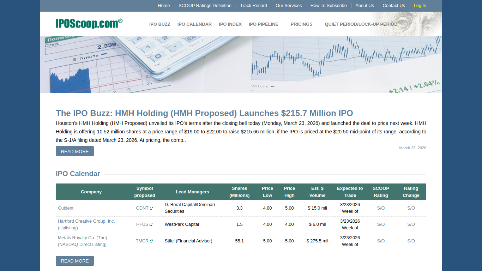Click Rating Change S/O for Metals Royalty

click(x=411, y=241)
